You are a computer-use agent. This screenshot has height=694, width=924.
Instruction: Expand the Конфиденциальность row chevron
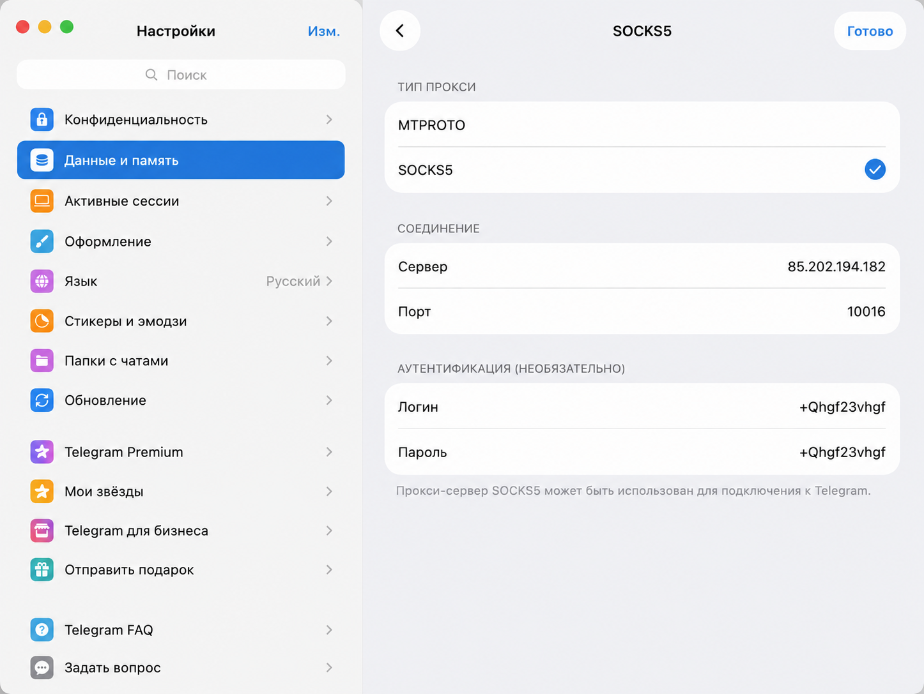click(x=329, y=119)
